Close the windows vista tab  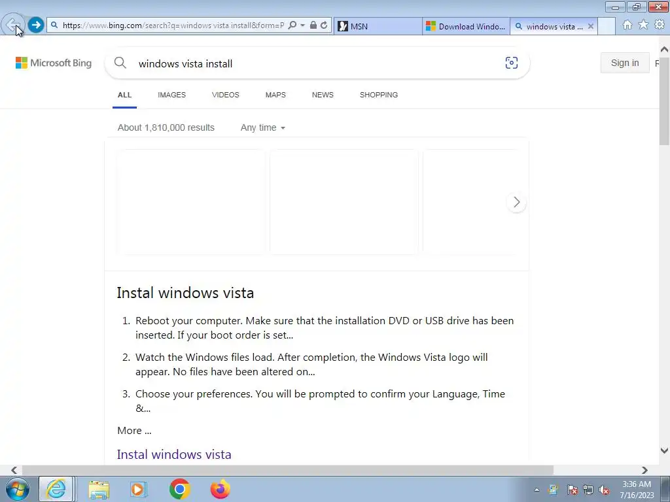point(591,26)
